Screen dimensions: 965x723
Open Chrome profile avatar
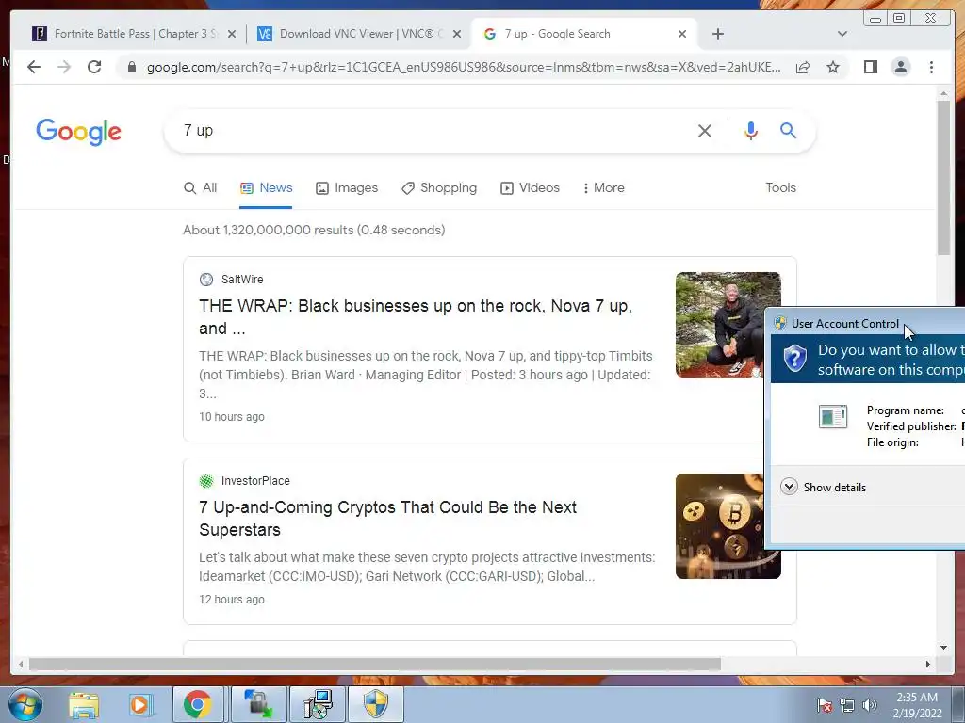(x=901, y=67)
